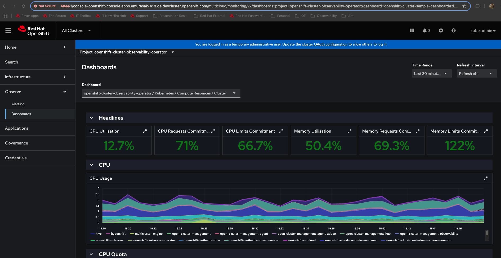
Task: Open the application launcher grid icon
Action: pyautogui.click(x=412, y=31)
